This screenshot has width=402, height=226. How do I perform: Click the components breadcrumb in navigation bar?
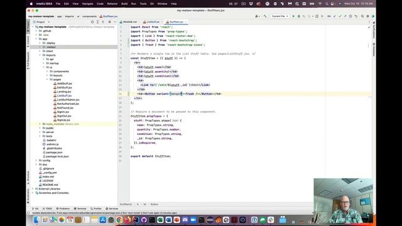pos(89,16)
